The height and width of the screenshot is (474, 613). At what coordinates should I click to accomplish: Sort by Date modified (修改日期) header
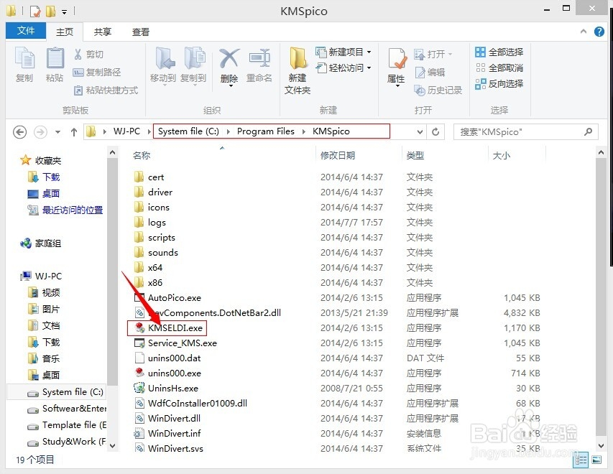tap(338, 156)
